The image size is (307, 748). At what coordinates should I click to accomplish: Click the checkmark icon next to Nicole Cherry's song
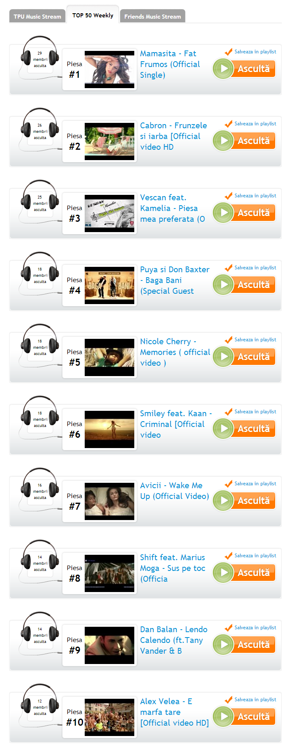pyautogui.click(x=228, y=340)
